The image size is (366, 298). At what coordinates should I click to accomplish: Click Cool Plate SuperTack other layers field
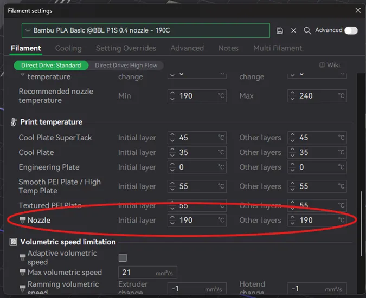[x=317, y=138]
